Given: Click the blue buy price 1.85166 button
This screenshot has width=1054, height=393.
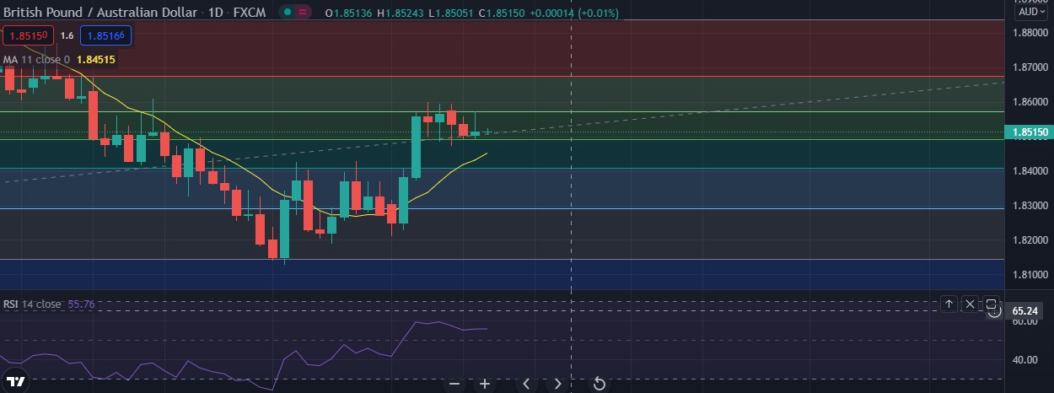Looking at the screenshot, I should [105, 35].
